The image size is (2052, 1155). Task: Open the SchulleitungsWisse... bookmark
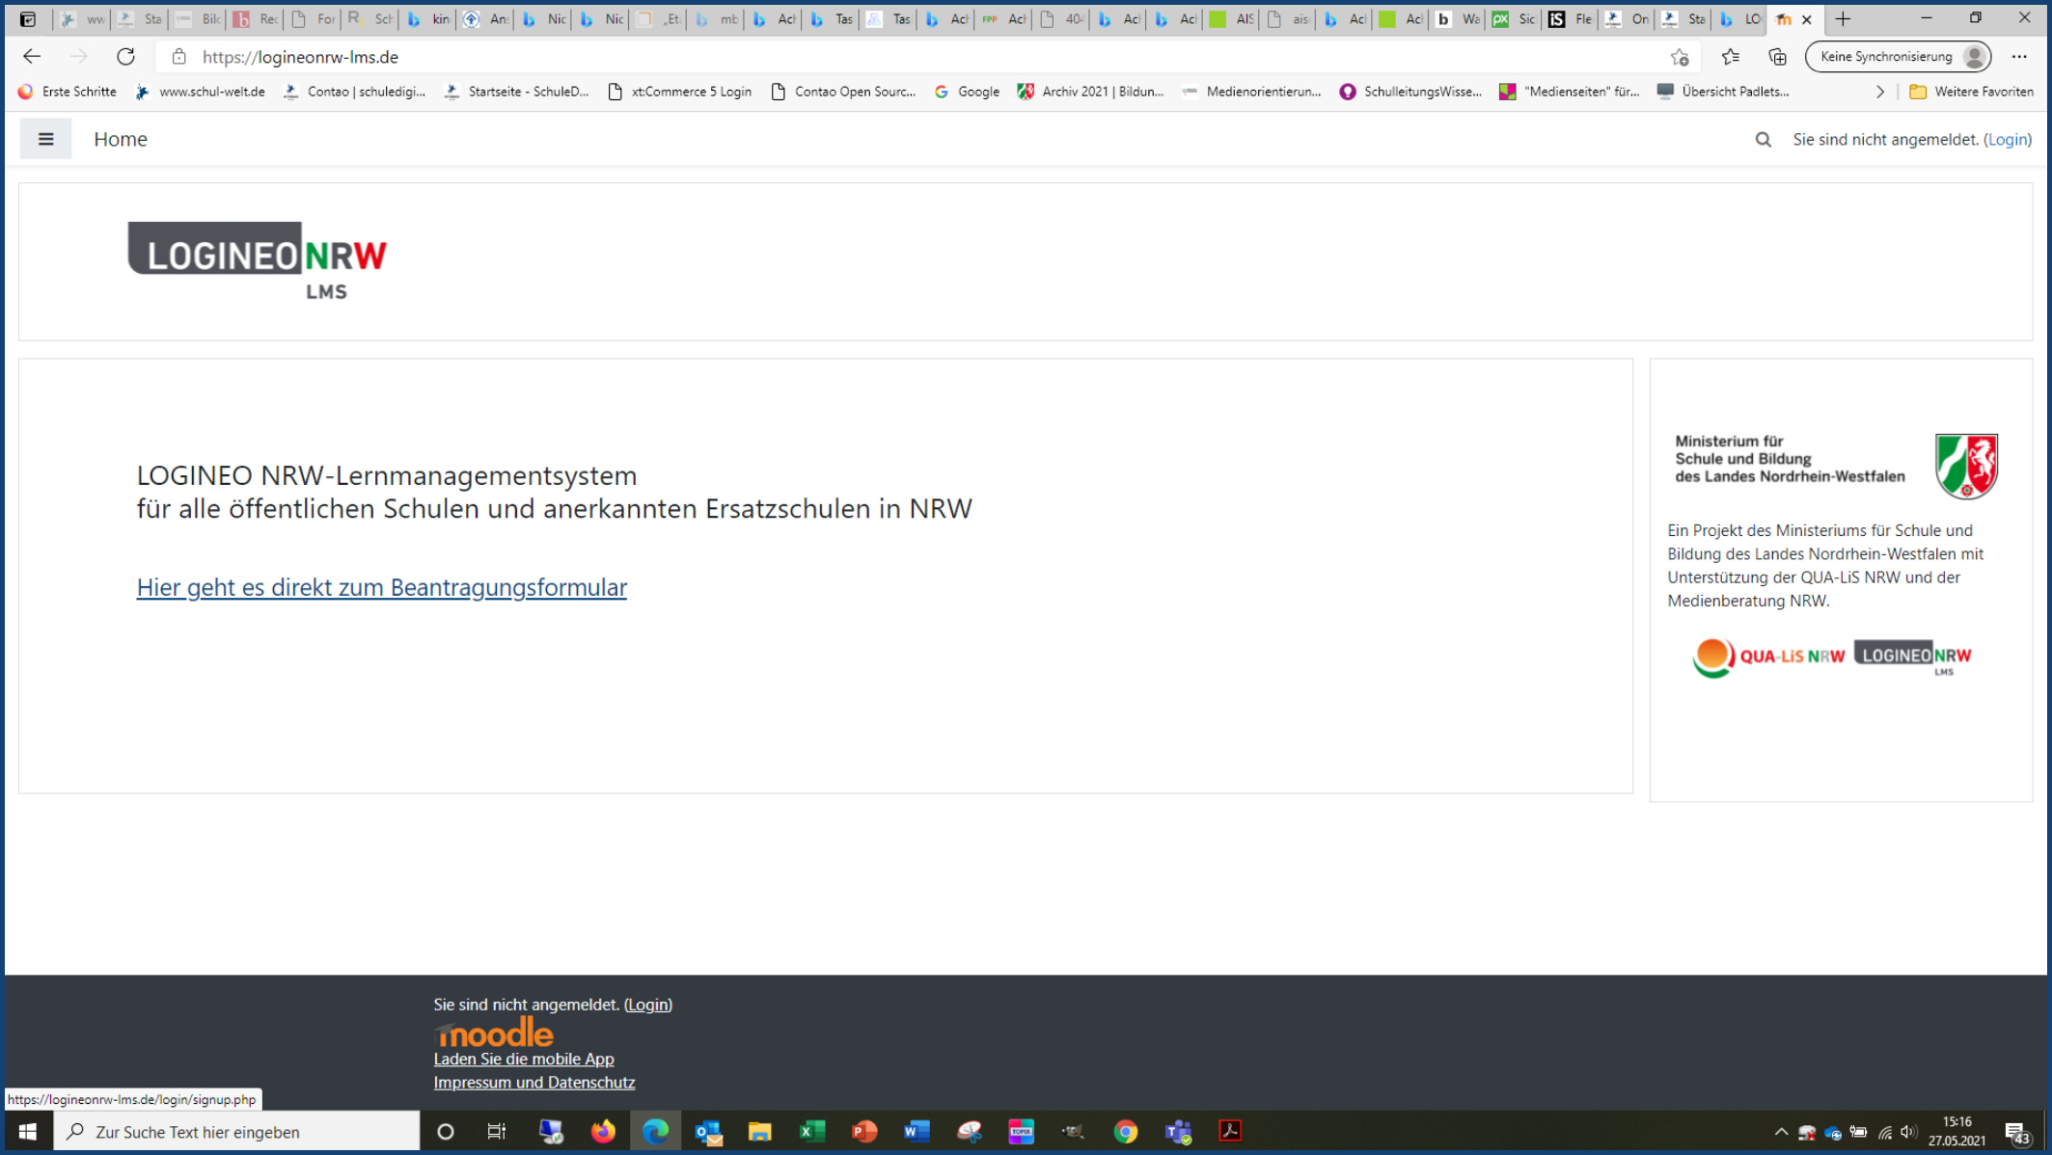point(1410,92)
